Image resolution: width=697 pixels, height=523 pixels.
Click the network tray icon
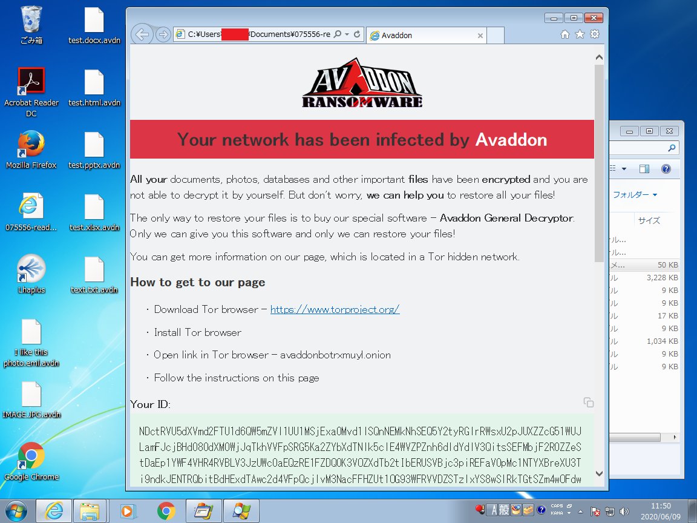[x=610, y=511]
